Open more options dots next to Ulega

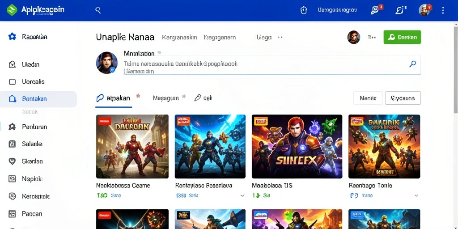pos(280,38)
